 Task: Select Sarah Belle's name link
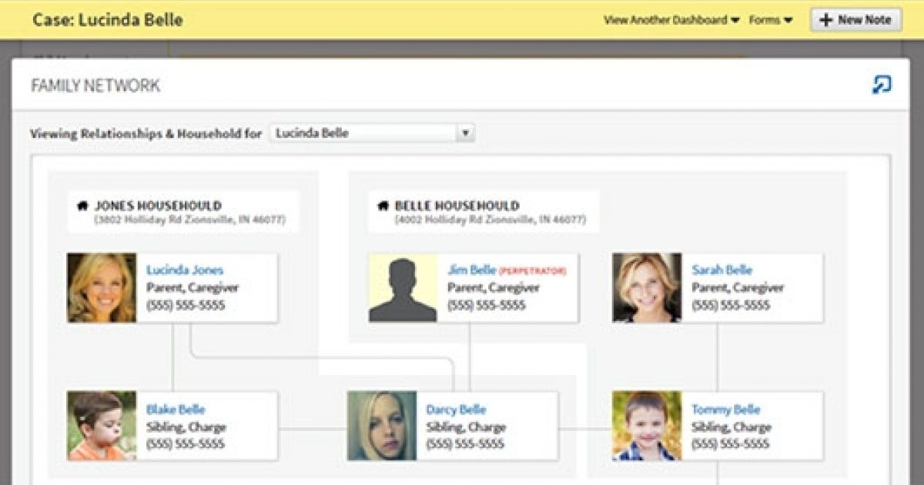(x=721, y=270)
